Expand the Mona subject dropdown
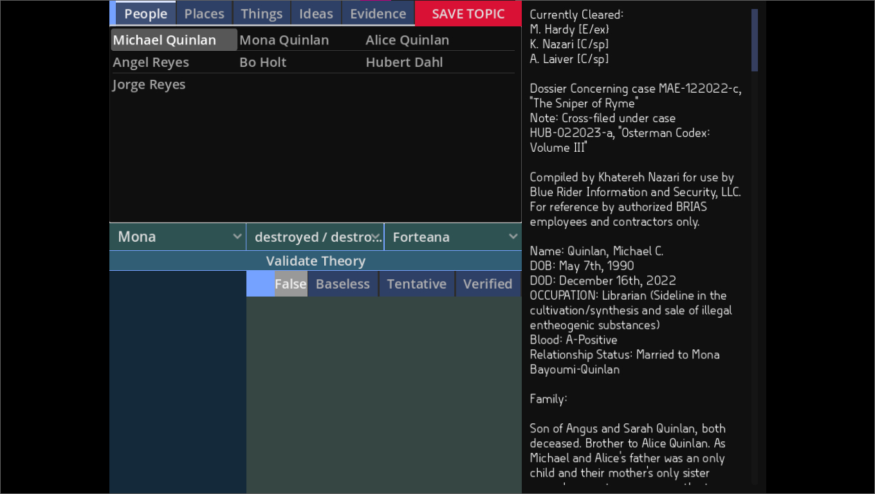This screenshot has width=875, height=494. click(178, 237)
